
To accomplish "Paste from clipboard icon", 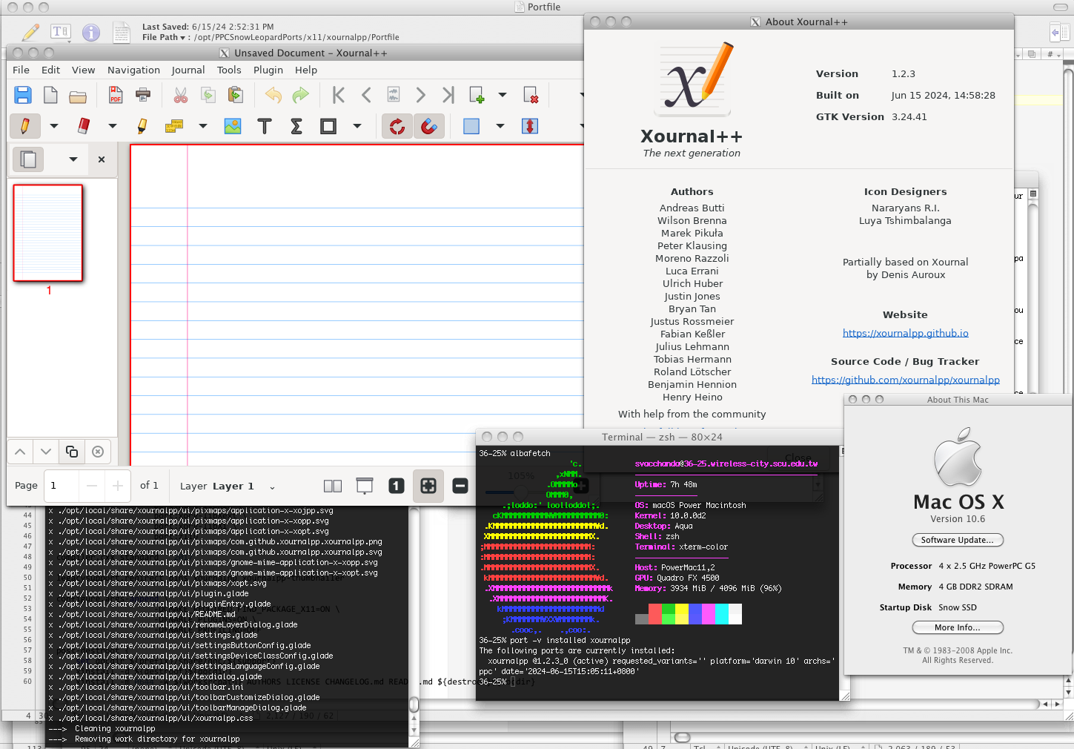I will point(236,95).
